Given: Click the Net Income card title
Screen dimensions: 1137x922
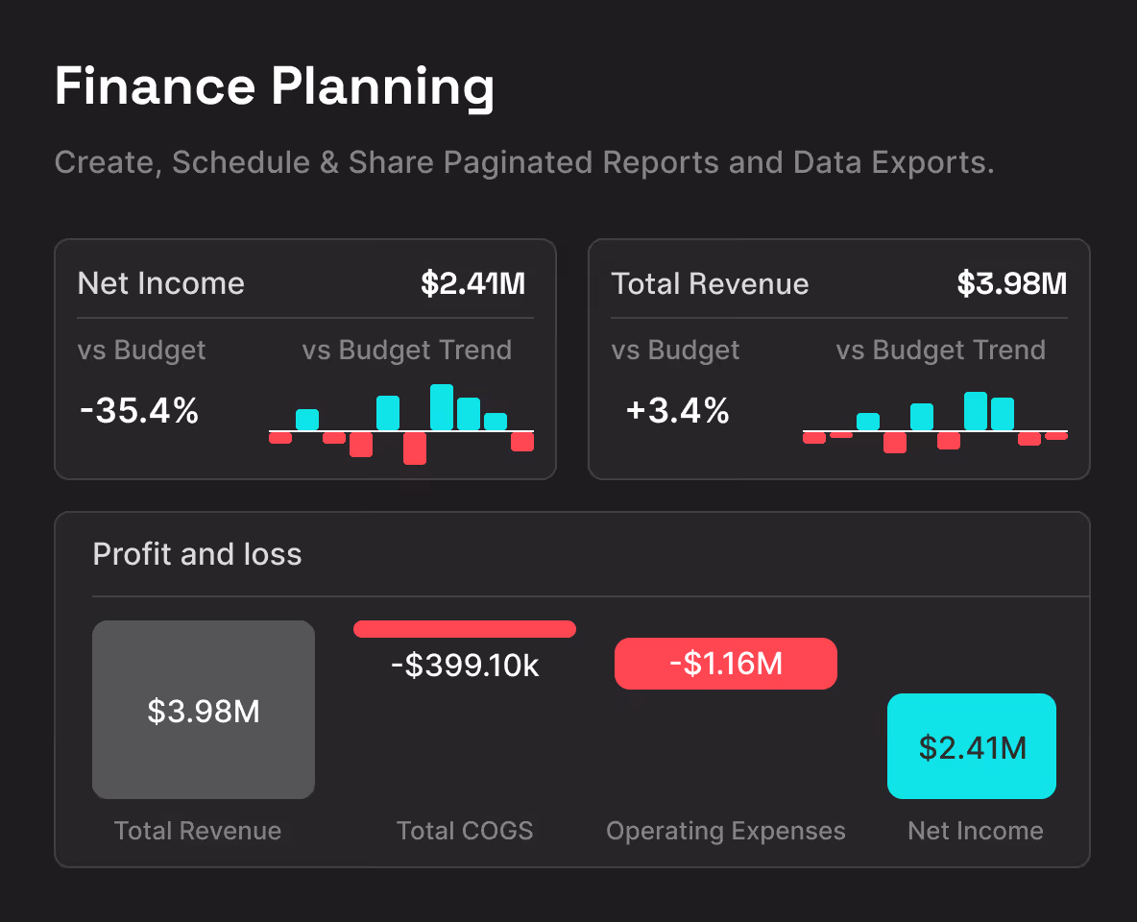Looking at the screenshot, I should [x=160, y=283].
